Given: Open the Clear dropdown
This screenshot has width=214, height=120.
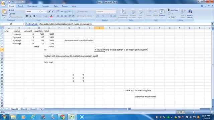Looking at the screenshot, I should (x=172, y=17).
